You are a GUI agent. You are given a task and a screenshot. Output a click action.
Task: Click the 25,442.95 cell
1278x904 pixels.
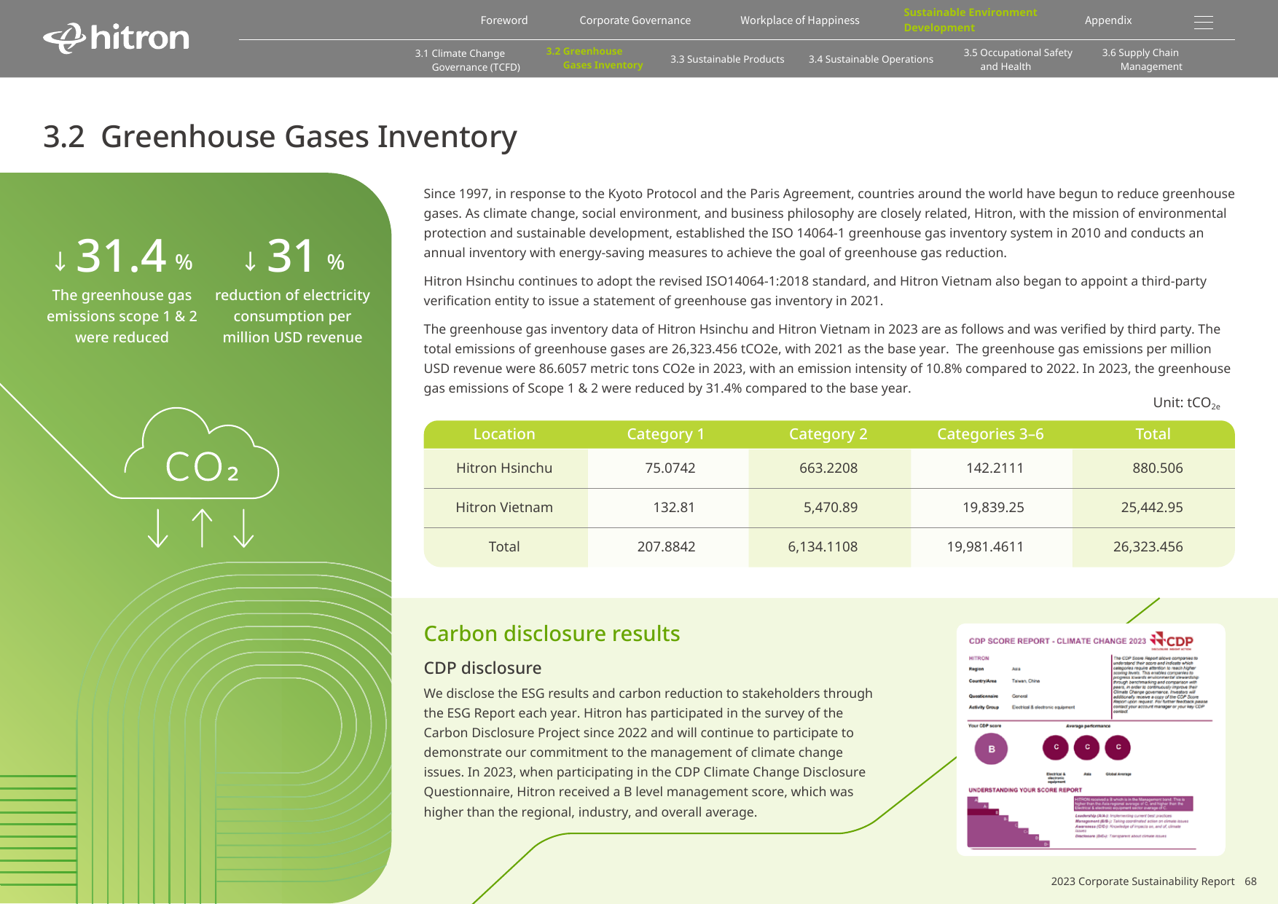point(1152,508)
